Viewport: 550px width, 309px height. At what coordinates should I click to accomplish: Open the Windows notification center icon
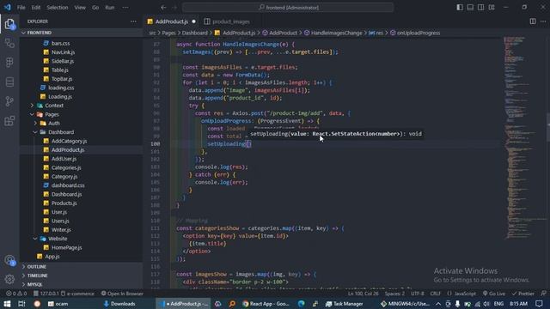click(x=539, y=304)
